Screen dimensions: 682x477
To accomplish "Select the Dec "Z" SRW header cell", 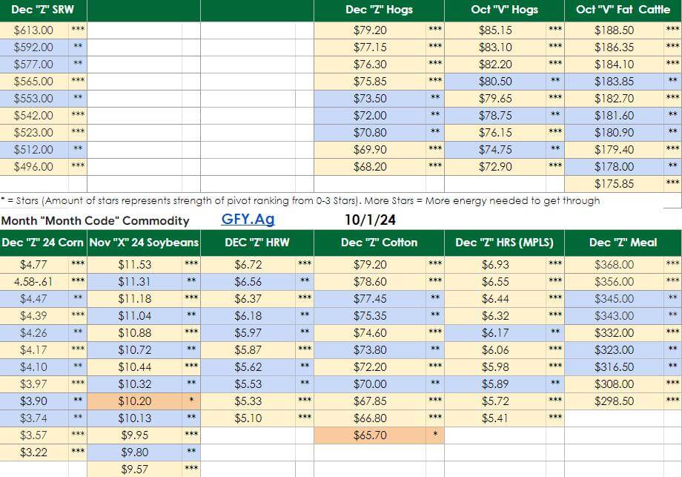I will (x=44, y=10).
